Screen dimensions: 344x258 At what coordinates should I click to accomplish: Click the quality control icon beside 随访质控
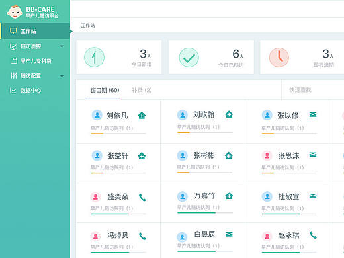[13, 46]
